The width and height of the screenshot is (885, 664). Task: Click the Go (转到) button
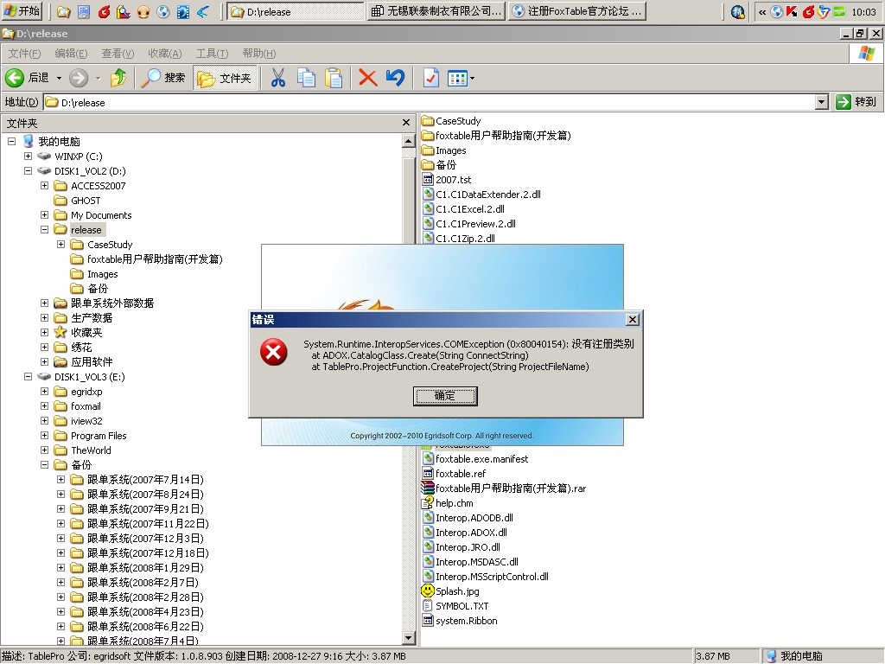point(856,102)
